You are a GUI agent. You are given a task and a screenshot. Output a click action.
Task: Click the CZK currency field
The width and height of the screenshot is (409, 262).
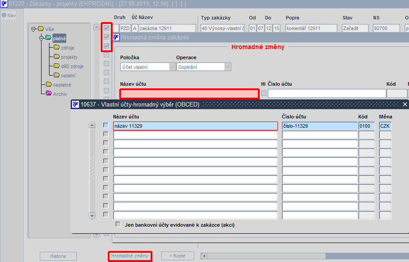click(x=385, y=126)
